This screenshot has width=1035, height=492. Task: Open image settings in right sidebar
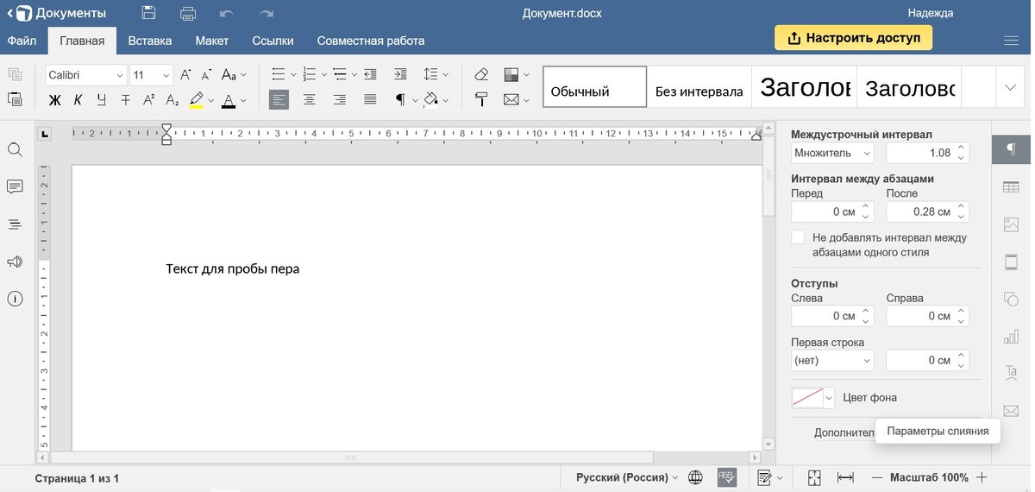[1011, 224]
